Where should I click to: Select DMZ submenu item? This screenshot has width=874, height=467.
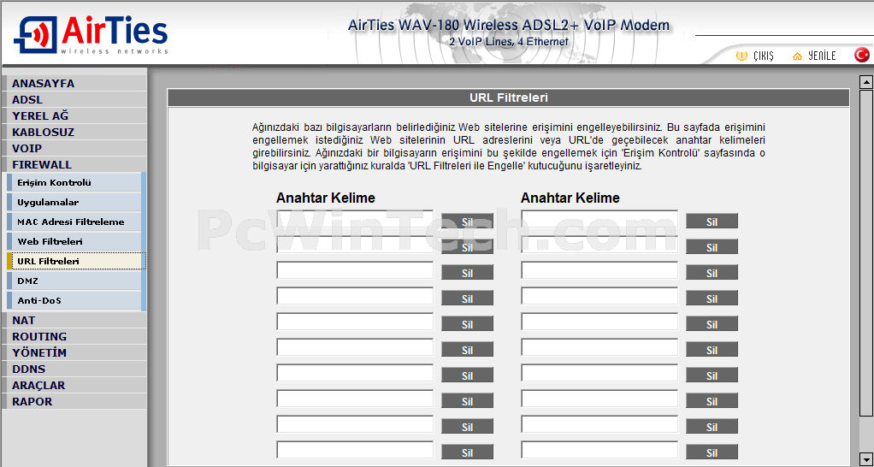point(76,281)
